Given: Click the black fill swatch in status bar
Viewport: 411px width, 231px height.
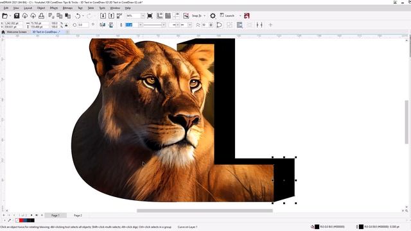Looking at the screenshot, I should pos(317,227).
